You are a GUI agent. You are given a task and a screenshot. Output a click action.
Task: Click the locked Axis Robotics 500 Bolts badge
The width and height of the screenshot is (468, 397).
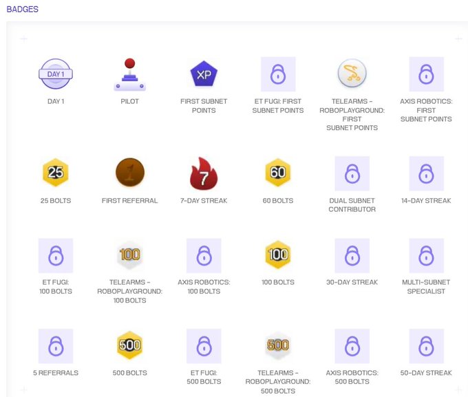352,346
